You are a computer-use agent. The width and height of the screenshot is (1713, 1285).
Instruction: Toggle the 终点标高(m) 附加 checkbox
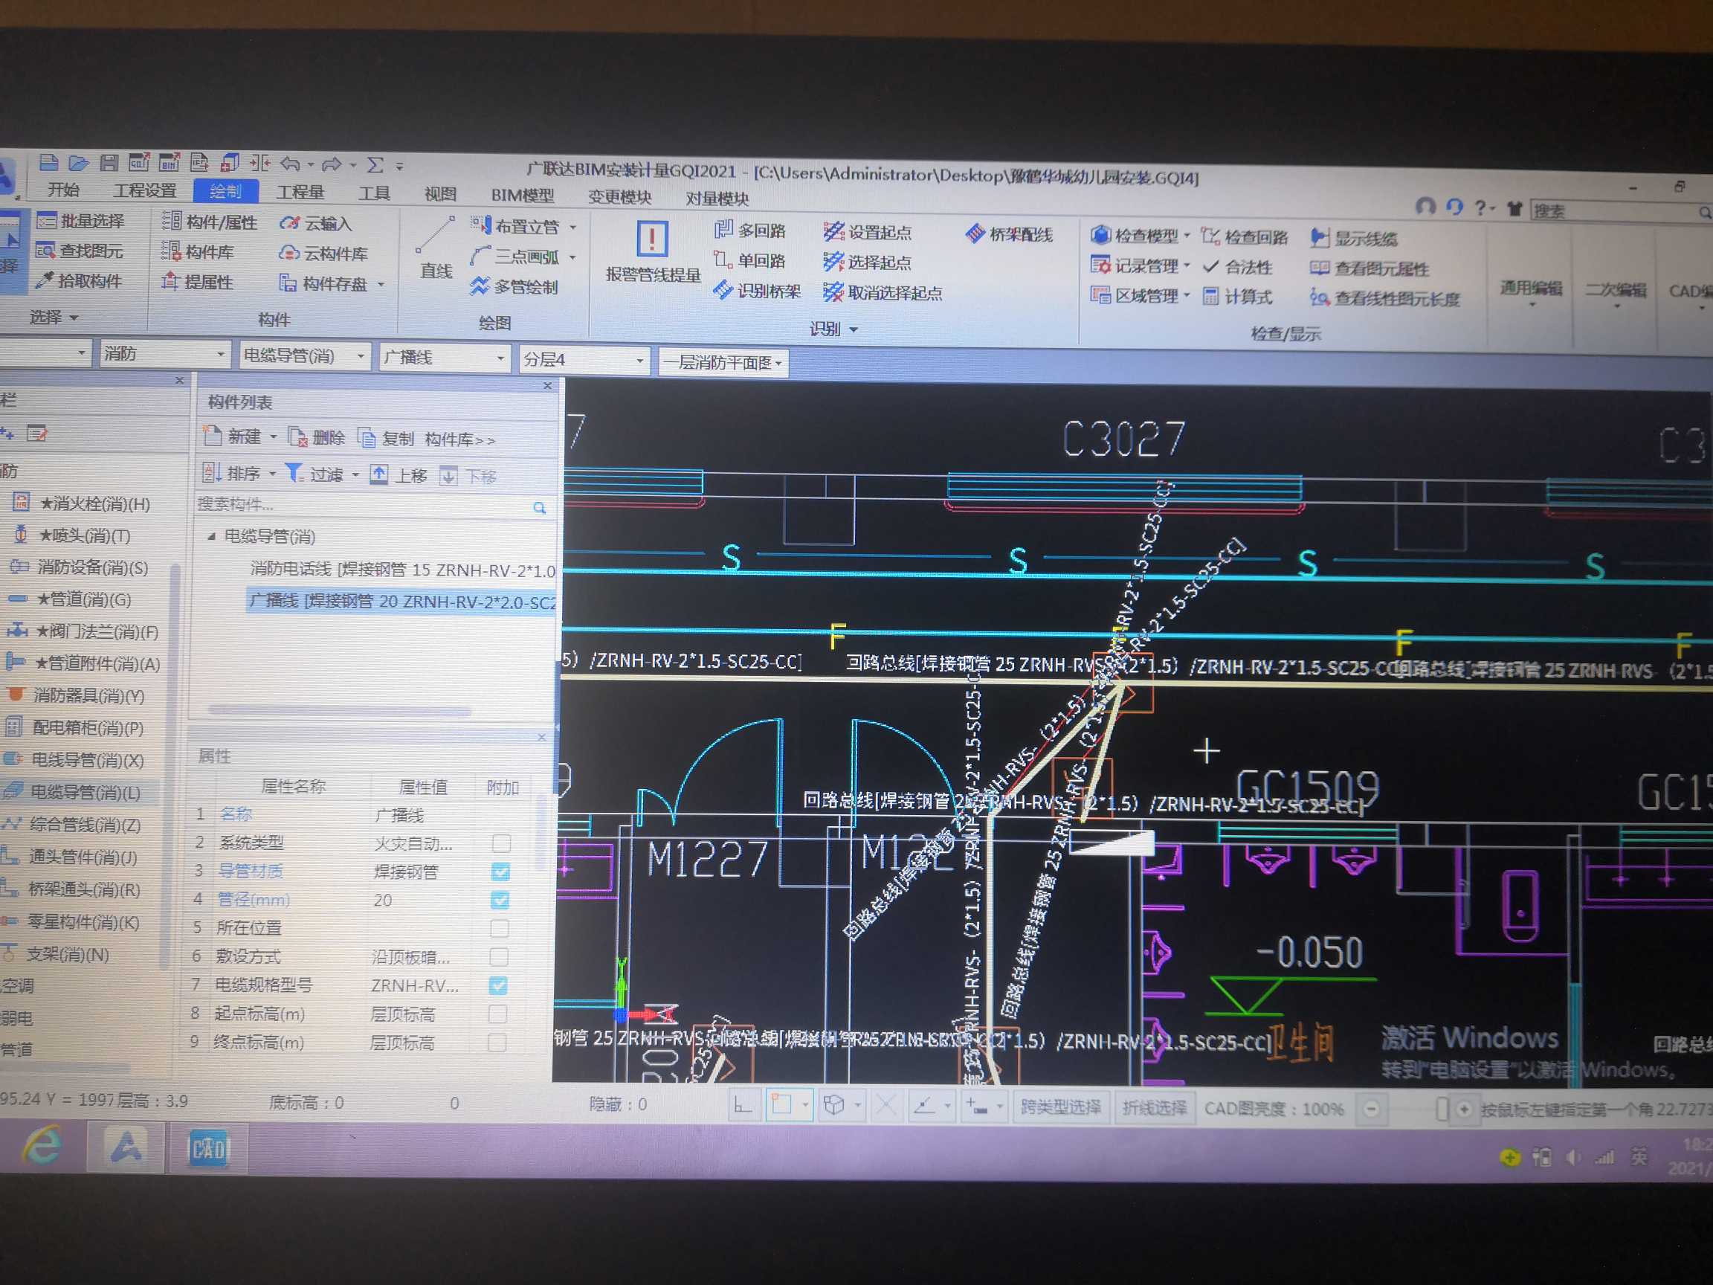pyautogui.click(x=497, y=1043)
